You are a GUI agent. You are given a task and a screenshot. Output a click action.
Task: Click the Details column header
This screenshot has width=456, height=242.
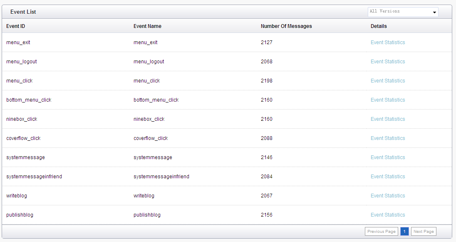coord(379,26)
